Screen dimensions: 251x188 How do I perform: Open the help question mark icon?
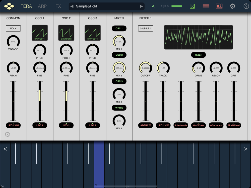pos(246,6)
